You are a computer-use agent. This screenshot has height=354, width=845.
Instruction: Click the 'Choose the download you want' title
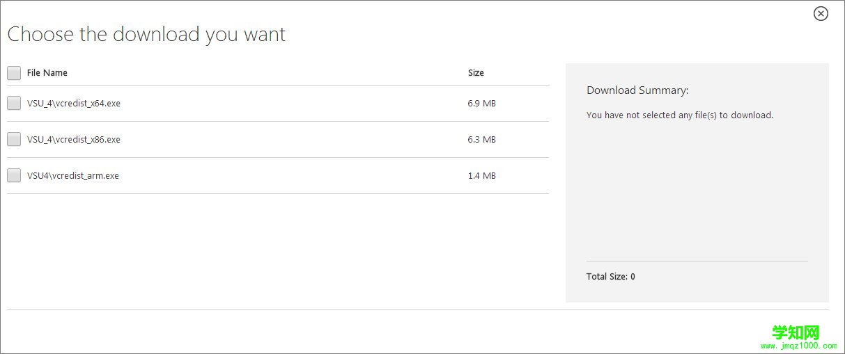point(146,35)
